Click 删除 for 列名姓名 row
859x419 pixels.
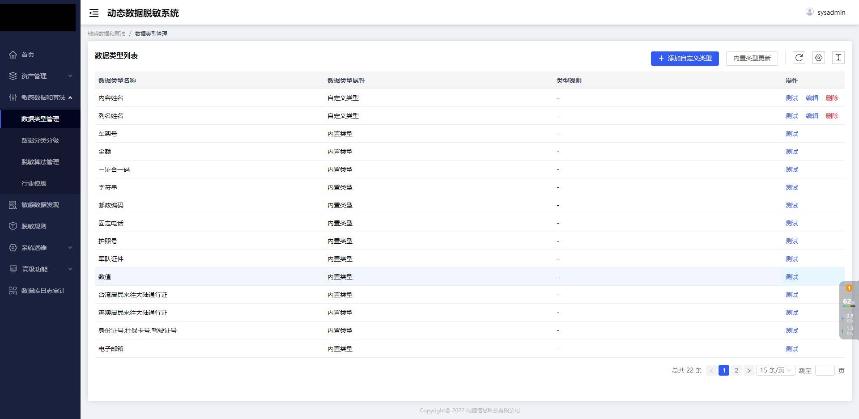(832, 116)
